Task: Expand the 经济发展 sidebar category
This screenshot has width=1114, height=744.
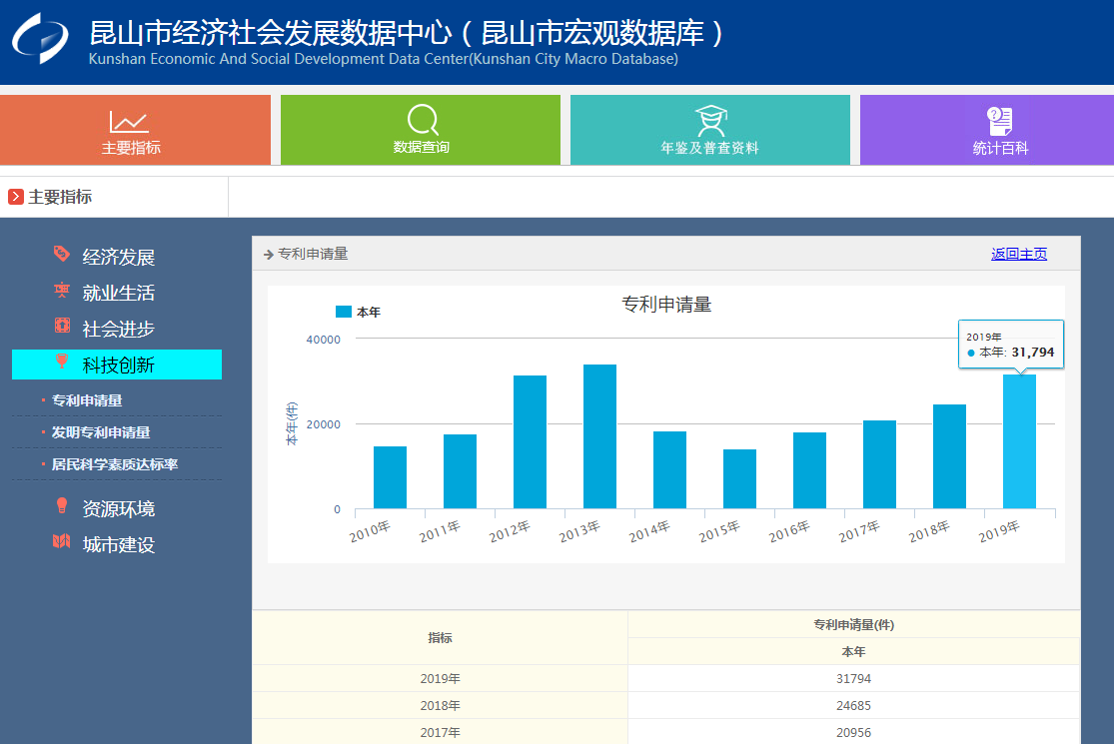Action: click(x=118, y=258)
